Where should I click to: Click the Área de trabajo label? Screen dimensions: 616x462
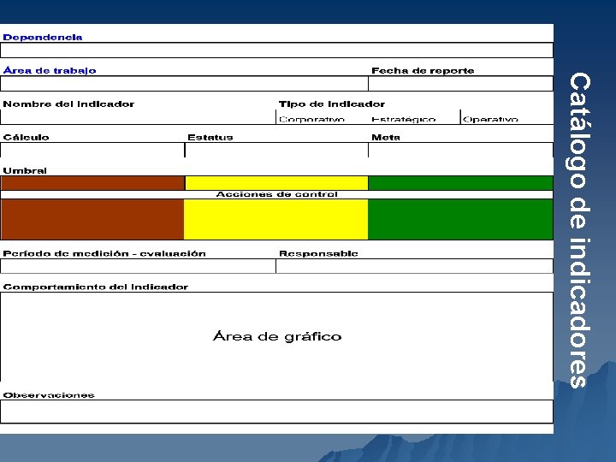point(50,71)
